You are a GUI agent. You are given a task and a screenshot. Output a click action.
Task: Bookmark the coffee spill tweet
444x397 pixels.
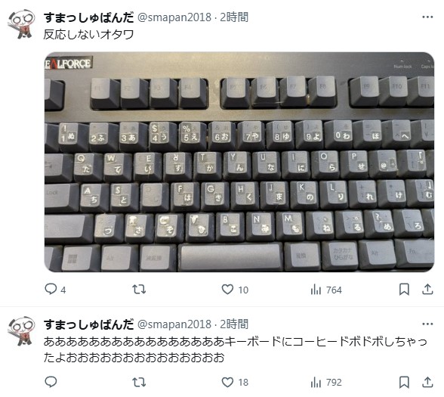point(404,383)
